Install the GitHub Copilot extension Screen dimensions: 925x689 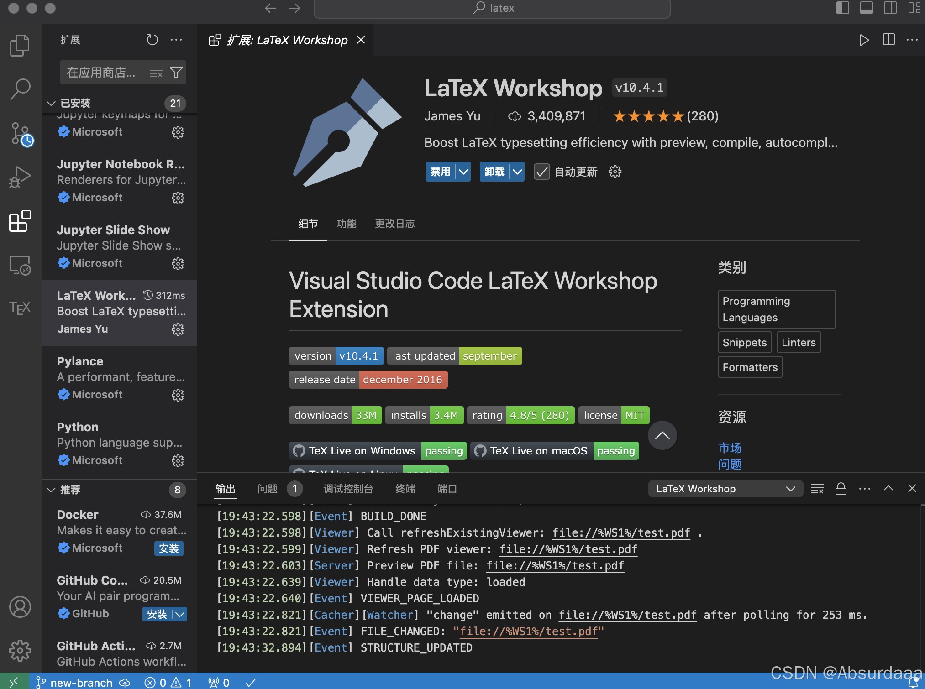[x=158, y=615]
